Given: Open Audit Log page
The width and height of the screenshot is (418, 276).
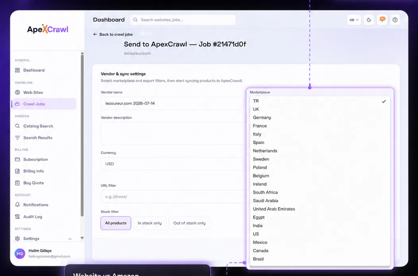Looking at the screenshot, I should (33, 216).
